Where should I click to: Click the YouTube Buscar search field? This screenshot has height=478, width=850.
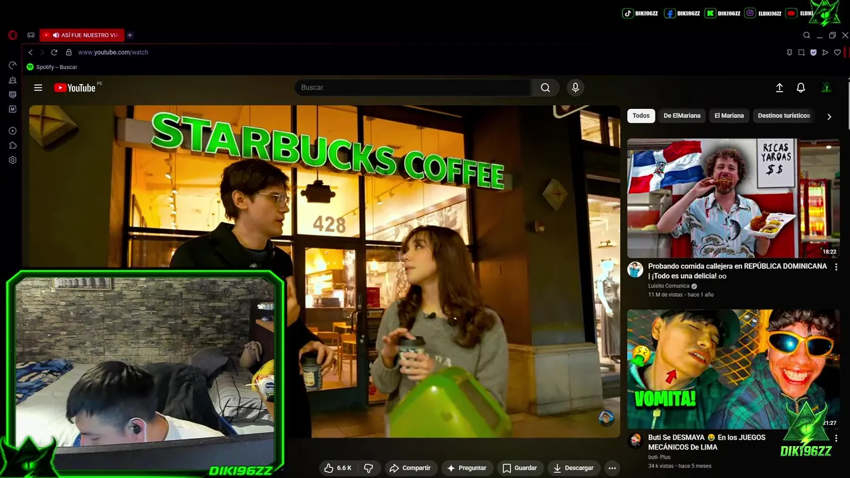click(413, 88)
